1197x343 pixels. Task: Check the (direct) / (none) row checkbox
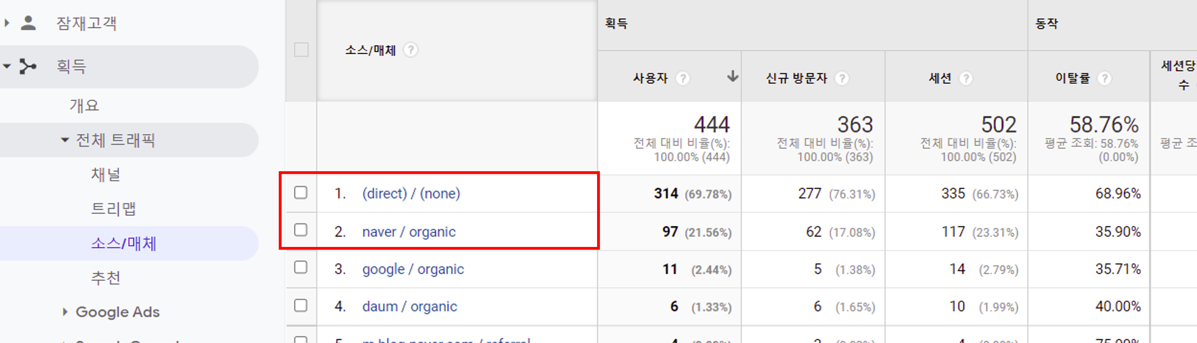tap(301, 193)
